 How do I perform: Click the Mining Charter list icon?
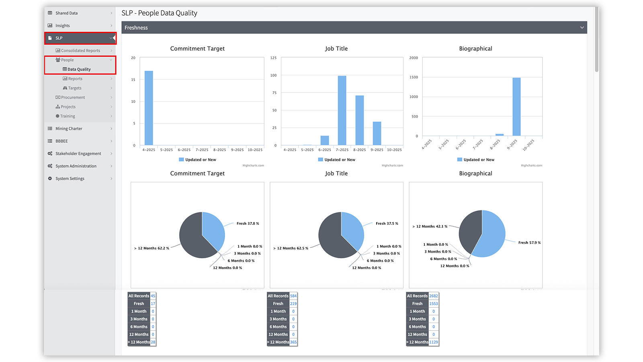(50, 129)
